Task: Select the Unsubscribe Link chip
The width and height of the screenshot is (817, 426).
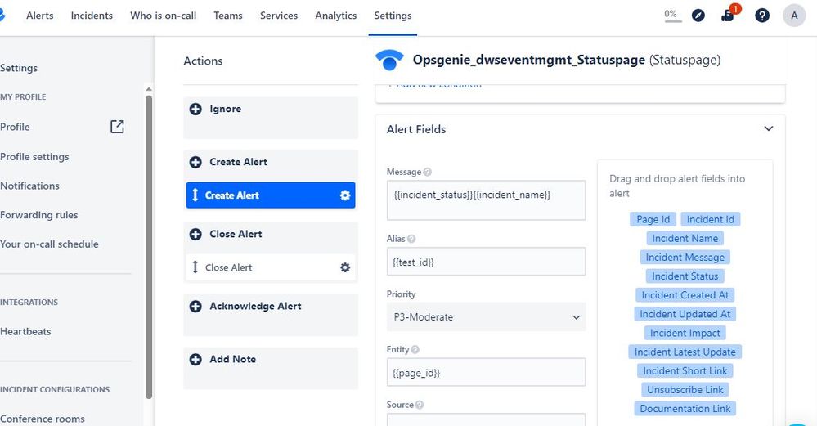Action: click(685, 389)
